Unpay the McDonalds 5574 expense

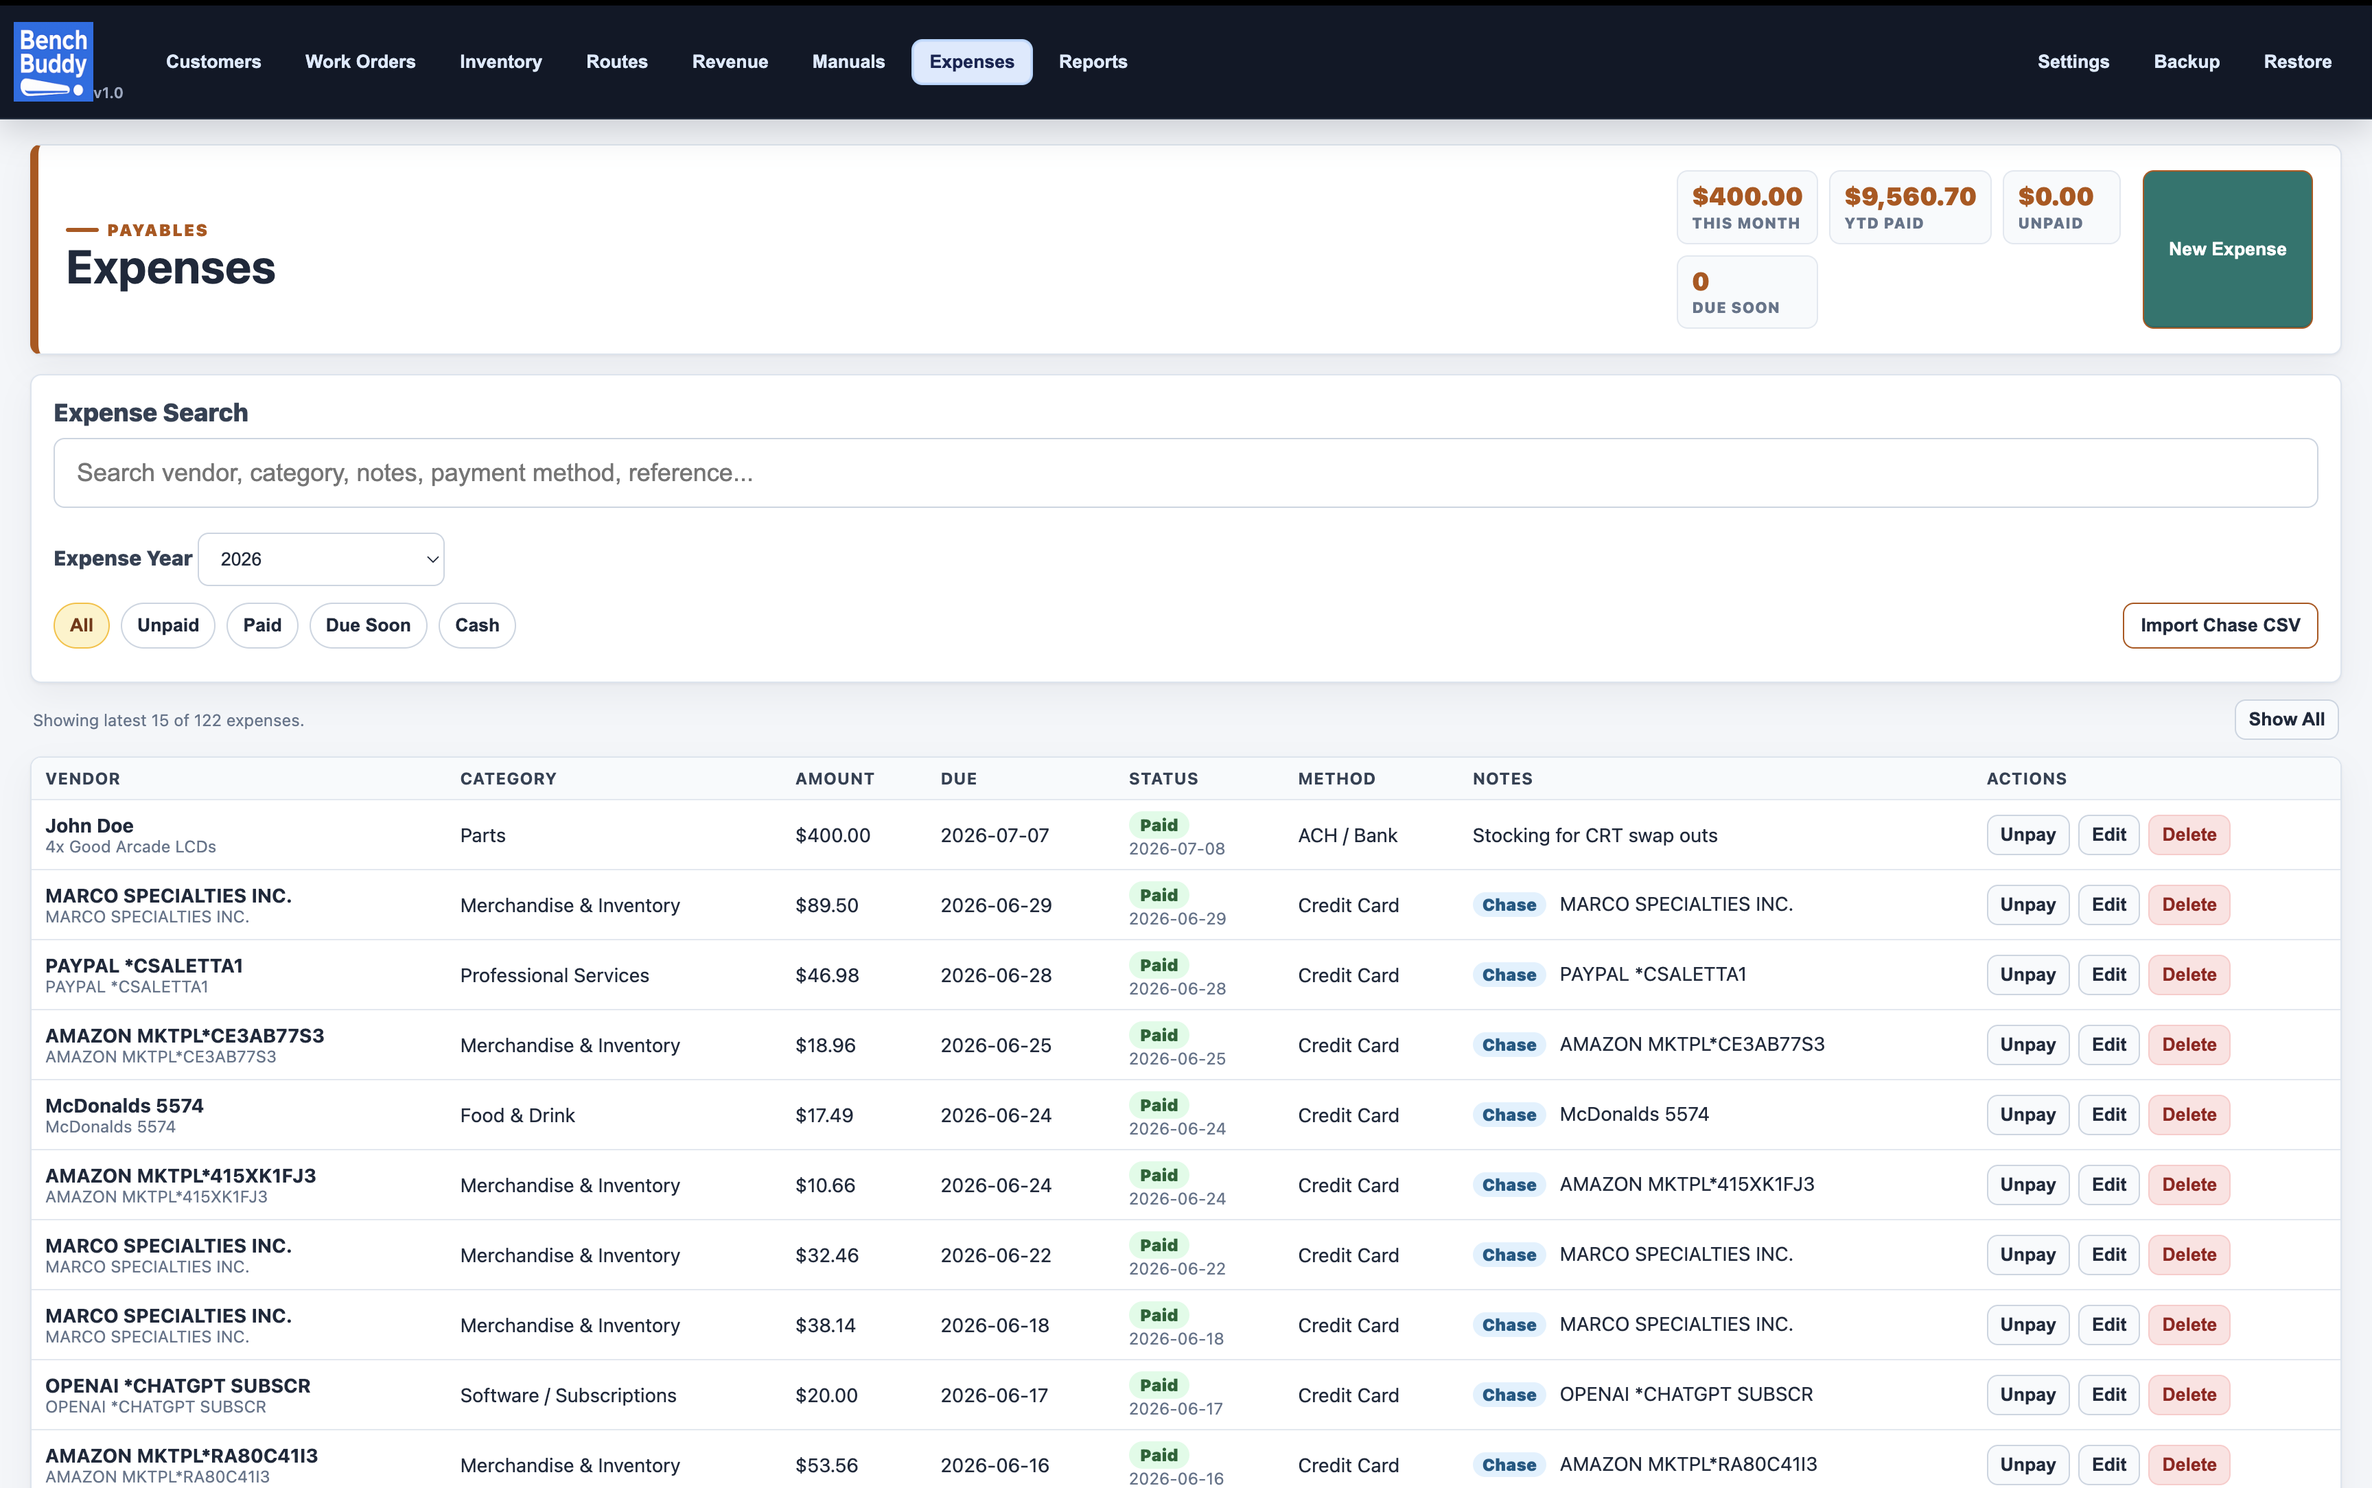[2027, 1114]
